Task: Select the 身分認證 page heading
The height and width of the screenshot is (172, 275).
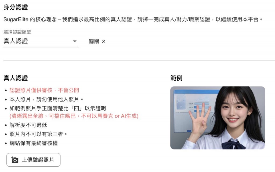Action: [16, 7]
